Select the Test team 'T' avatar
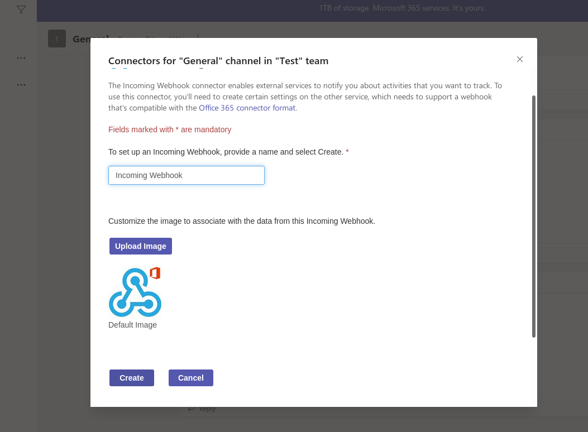Image resolution: width=588 pixels, height=432 pixels. click(57, 39)
